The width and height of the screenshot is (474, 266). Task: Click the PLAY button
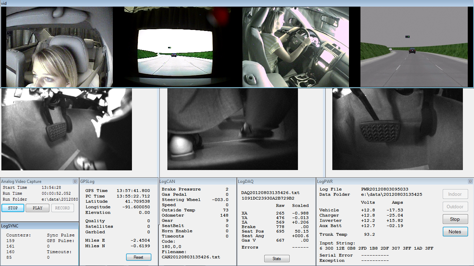pyautogui.click(x=38, y=208)
